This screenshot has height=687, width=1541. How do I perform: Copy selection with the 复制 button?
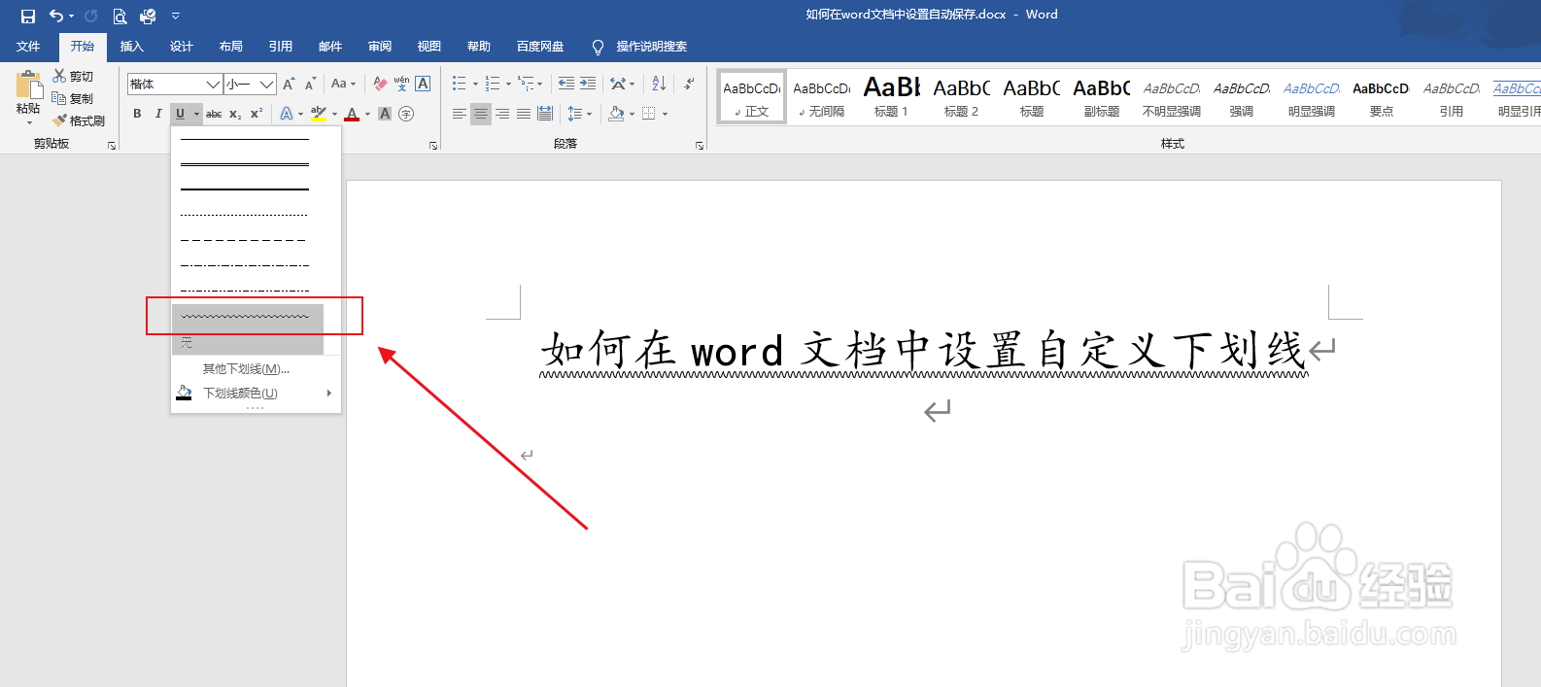tap(73, 98)
